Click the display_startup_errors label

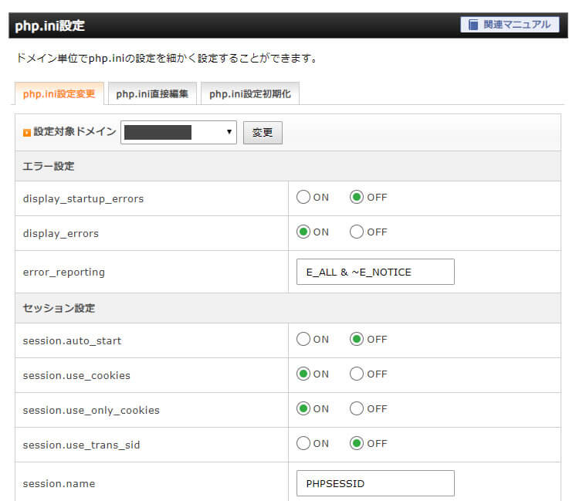pos(83,198)
